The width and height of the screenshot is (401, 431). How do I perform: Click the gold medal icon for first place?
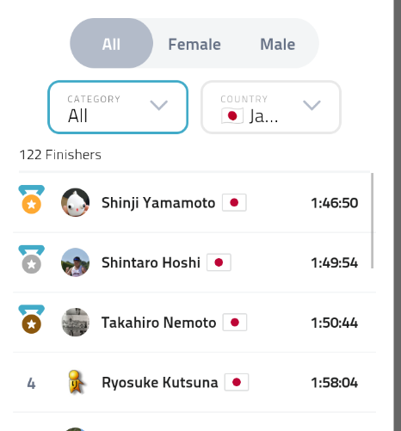coord(32,200)
